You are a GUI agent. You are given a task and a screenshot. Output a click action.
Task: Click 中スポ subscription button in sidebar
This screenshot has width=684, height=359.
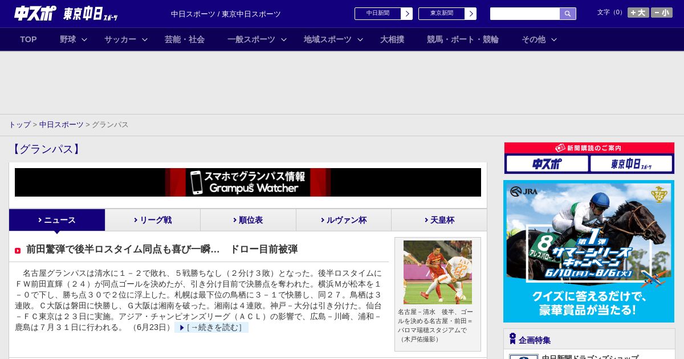coord(547,164)
